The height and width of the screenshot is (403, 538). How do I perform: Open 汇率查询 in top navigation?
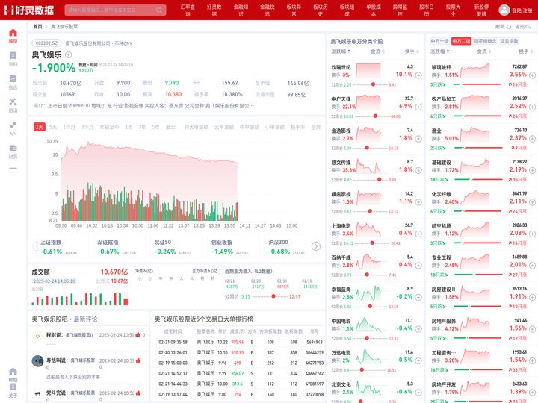[x=188, y=10]
